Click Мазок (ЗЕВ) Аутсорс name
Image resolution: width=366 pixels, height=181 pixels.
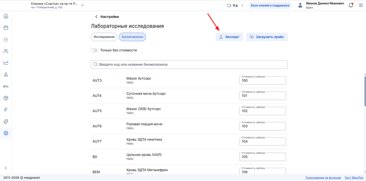coord(144,109)
